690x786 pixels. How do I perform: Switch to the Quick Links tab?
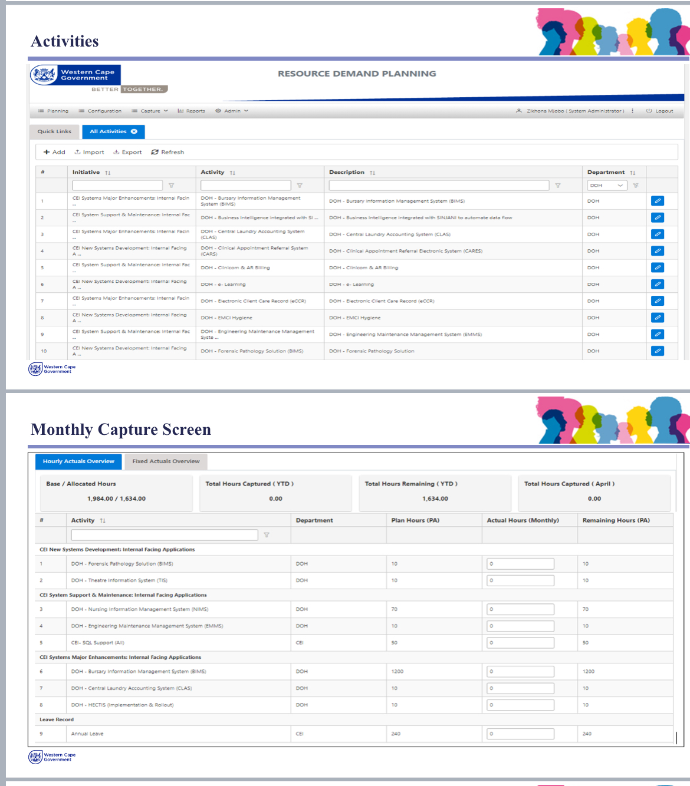point(54,131)
